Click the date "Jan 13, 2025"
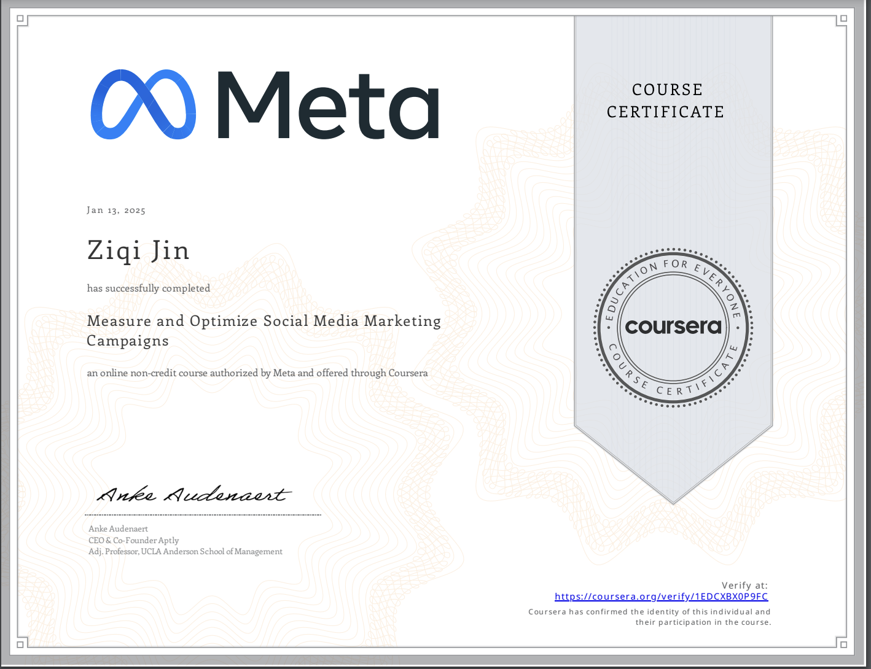This screenshot has width=871, height=669. coord(116,211)
